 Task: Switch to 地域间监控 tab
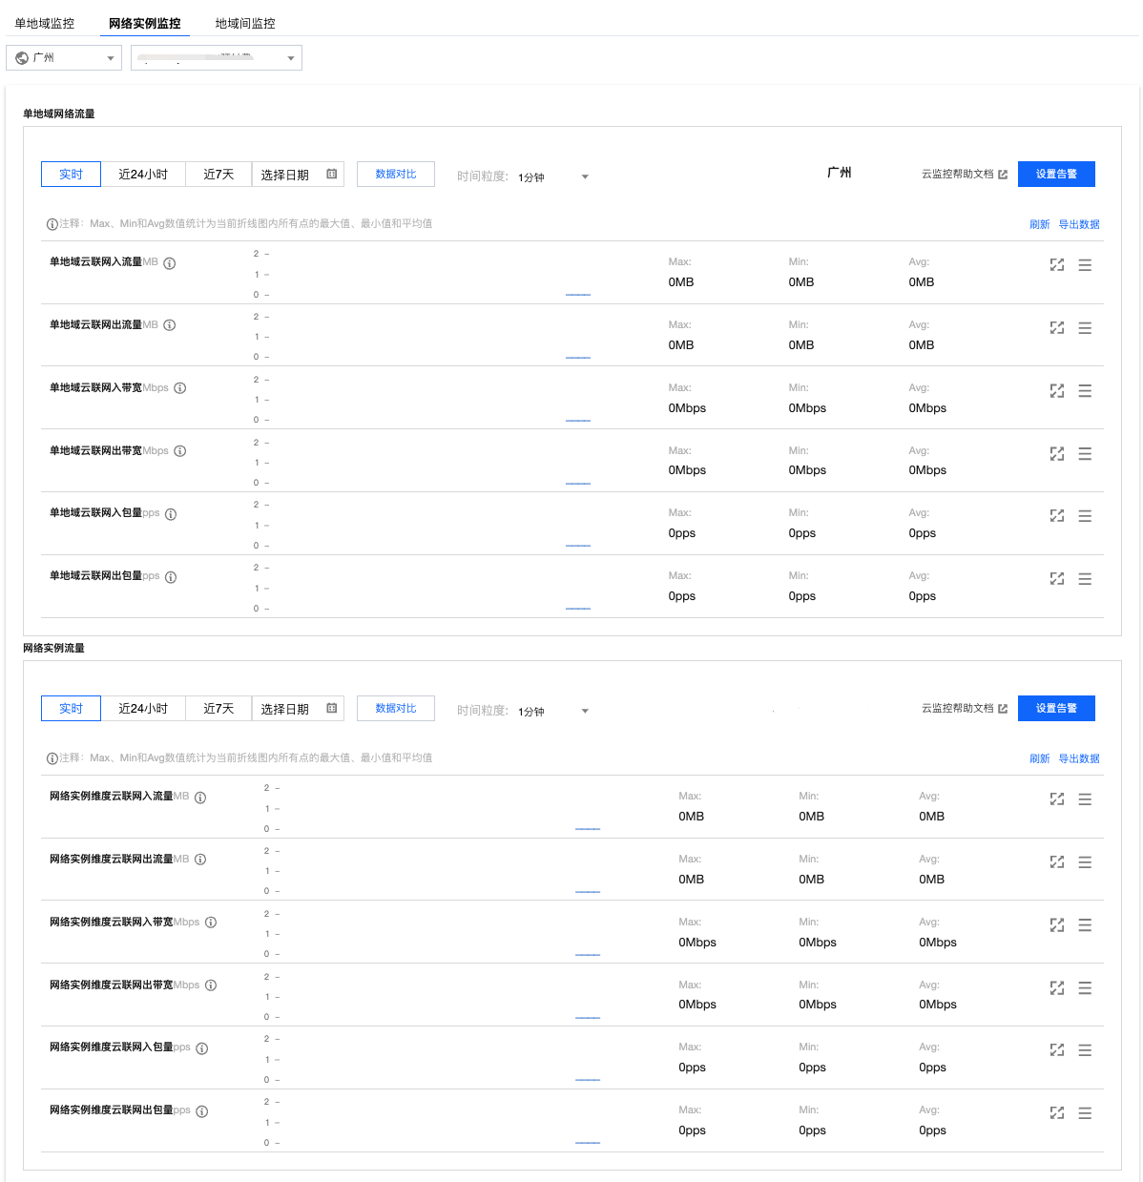[x=245, y=24]
